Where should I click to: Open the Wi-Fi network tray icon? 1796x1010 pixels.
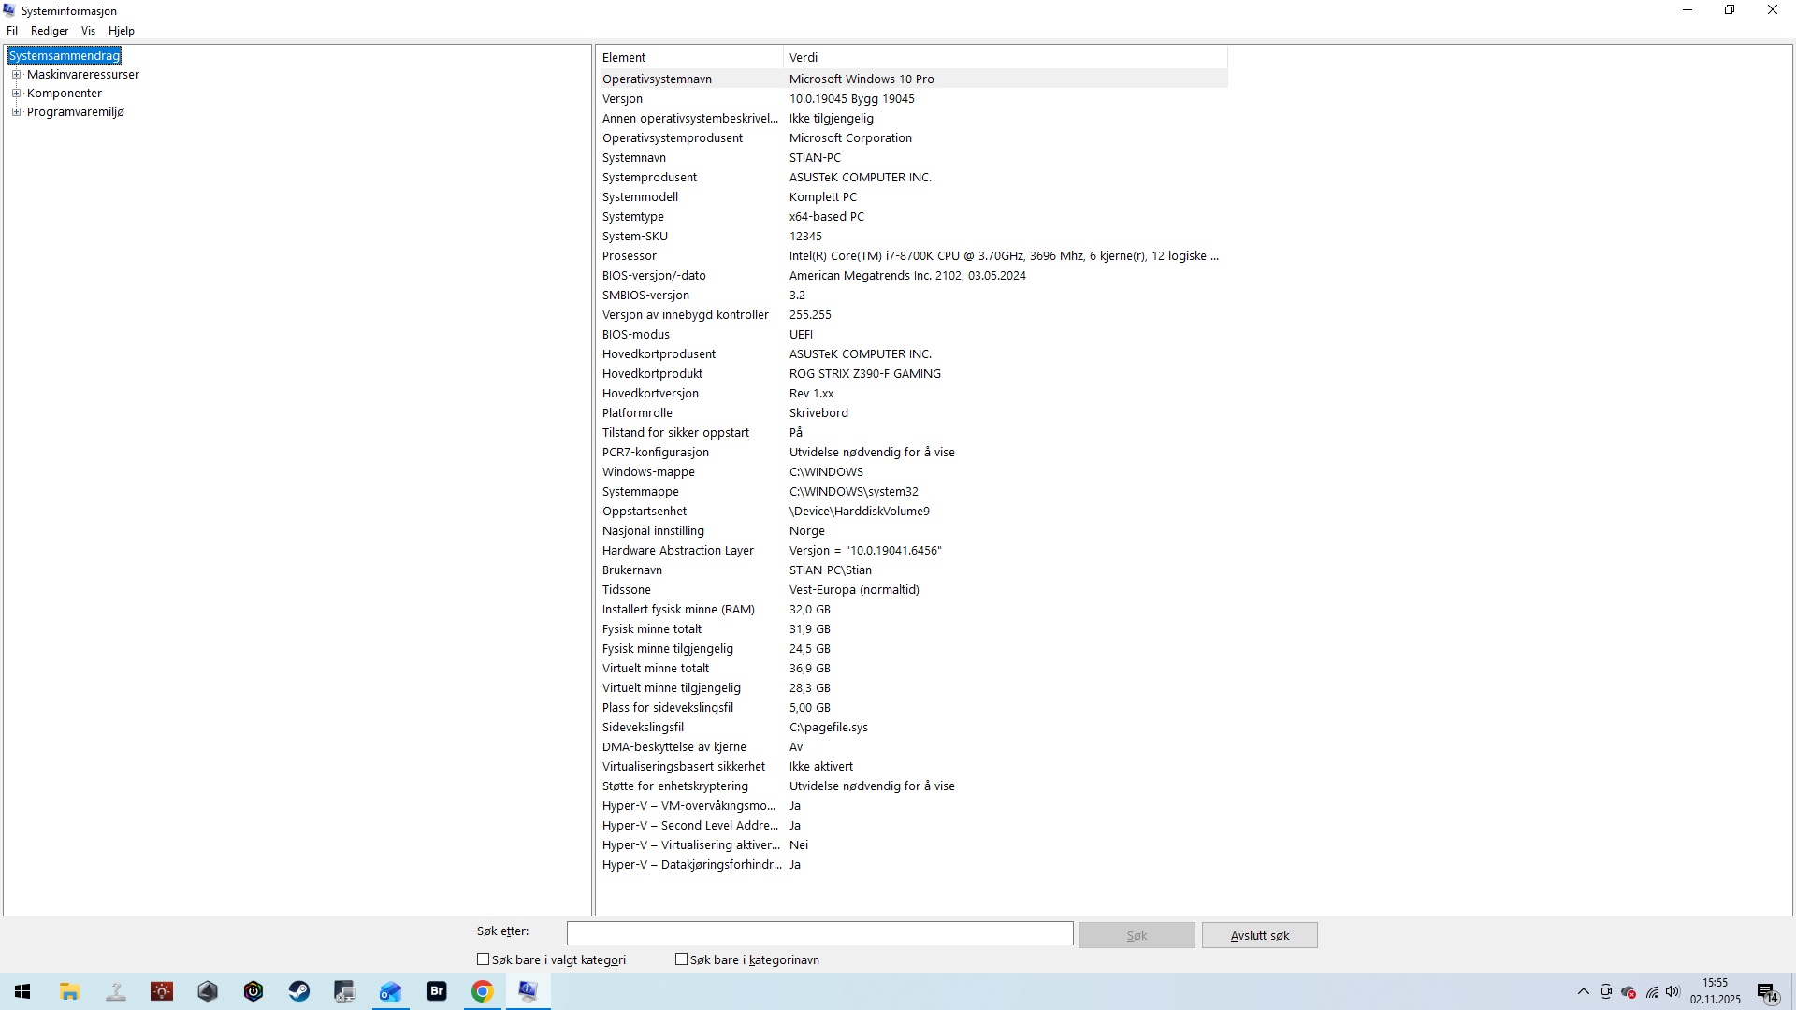point(1652,992)
